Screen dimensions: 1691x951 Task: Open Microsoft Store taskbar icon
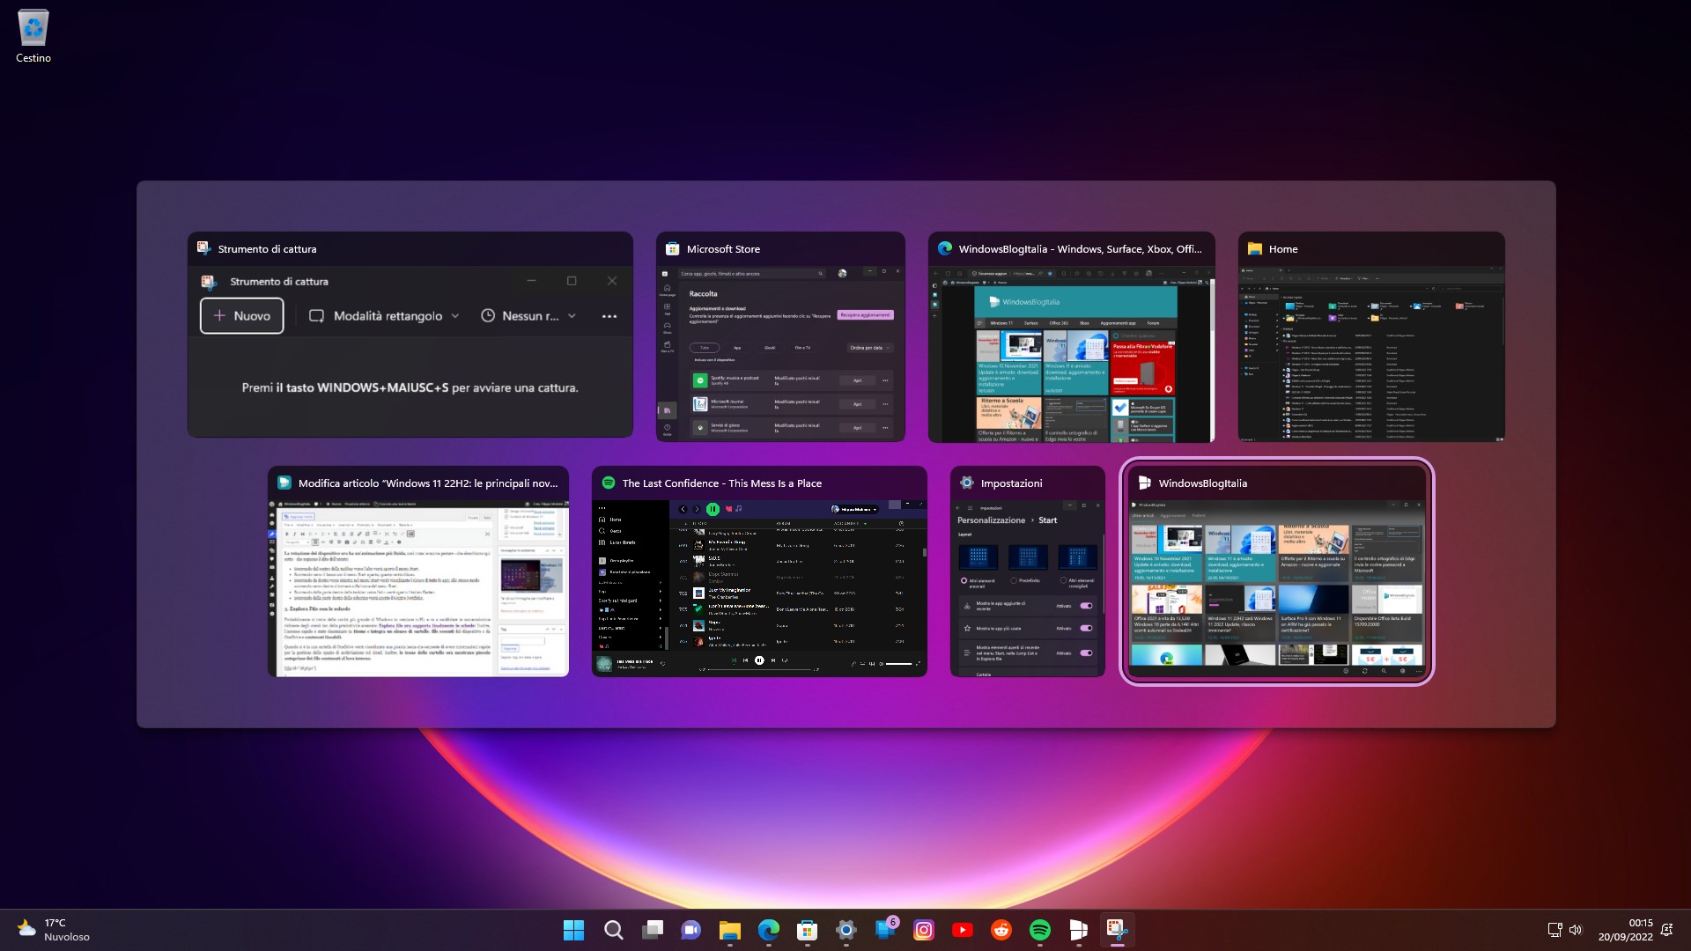pyautogui.click(x=808, y=930)
